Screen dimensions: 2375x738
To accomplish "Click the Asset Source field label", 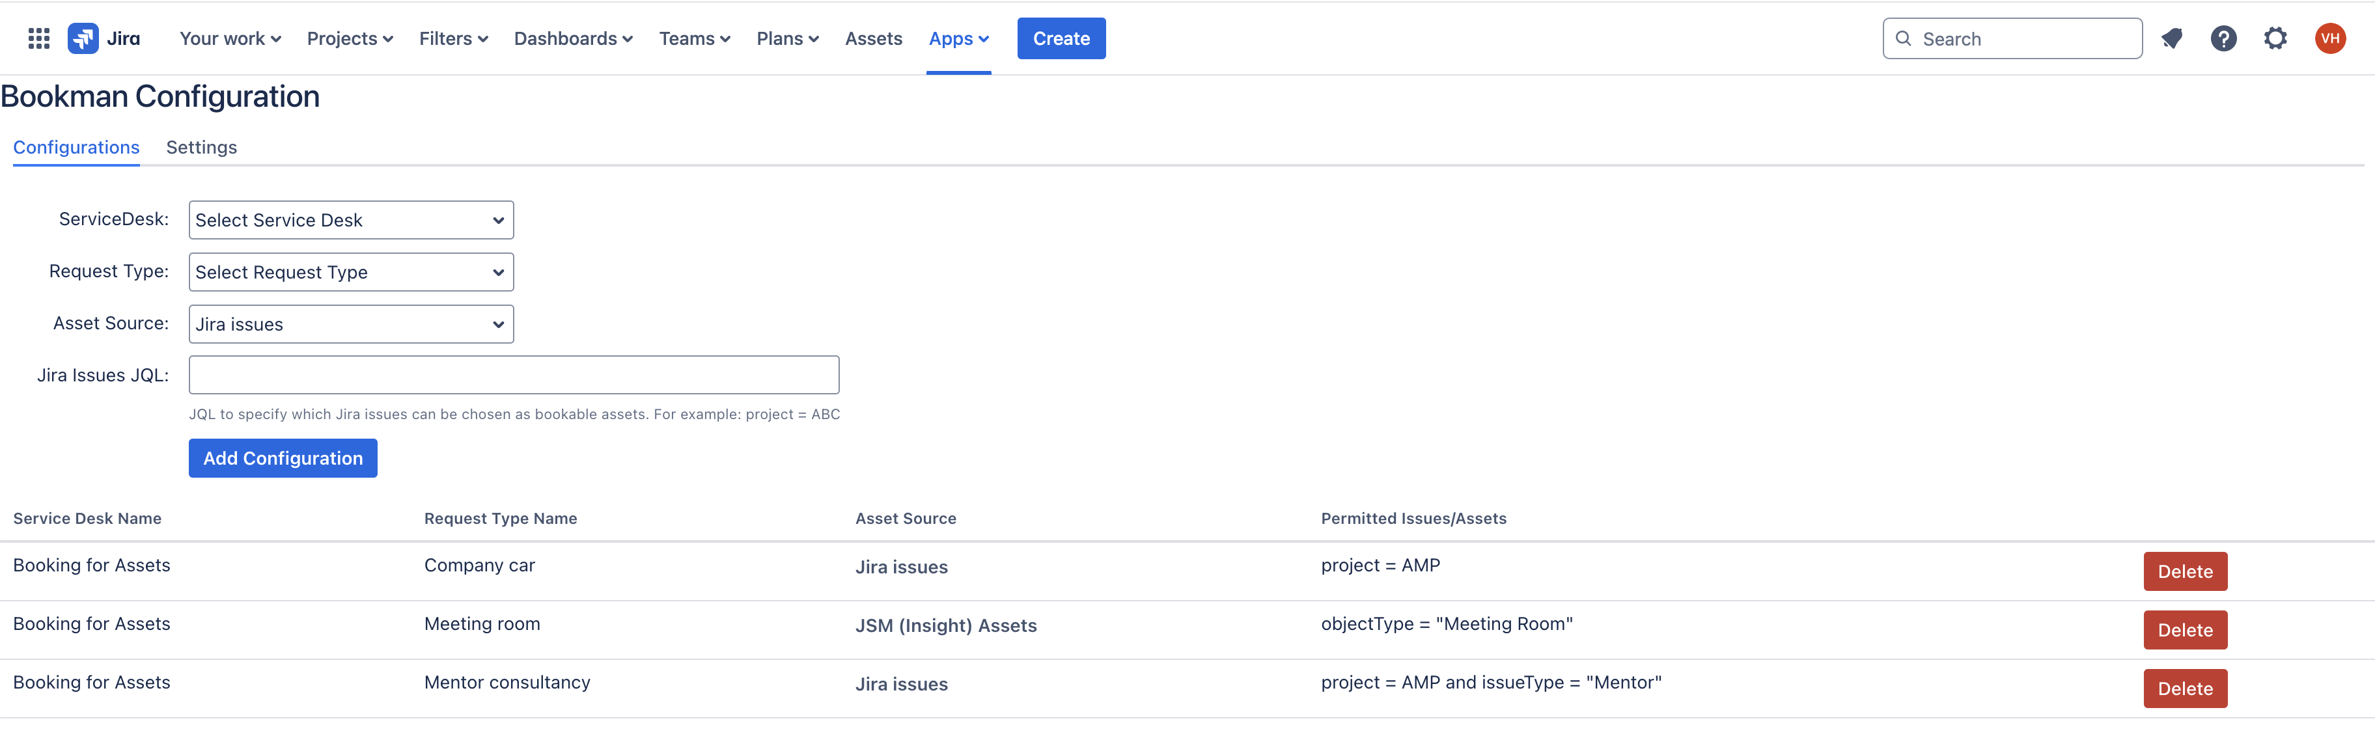I will tap(111, 323).
